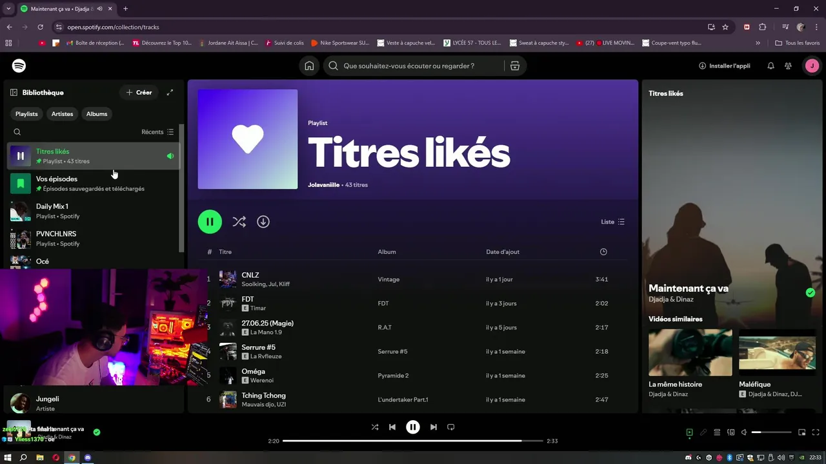
Task: Open the Windows Start menu
Action: click(x=8, y=458)
